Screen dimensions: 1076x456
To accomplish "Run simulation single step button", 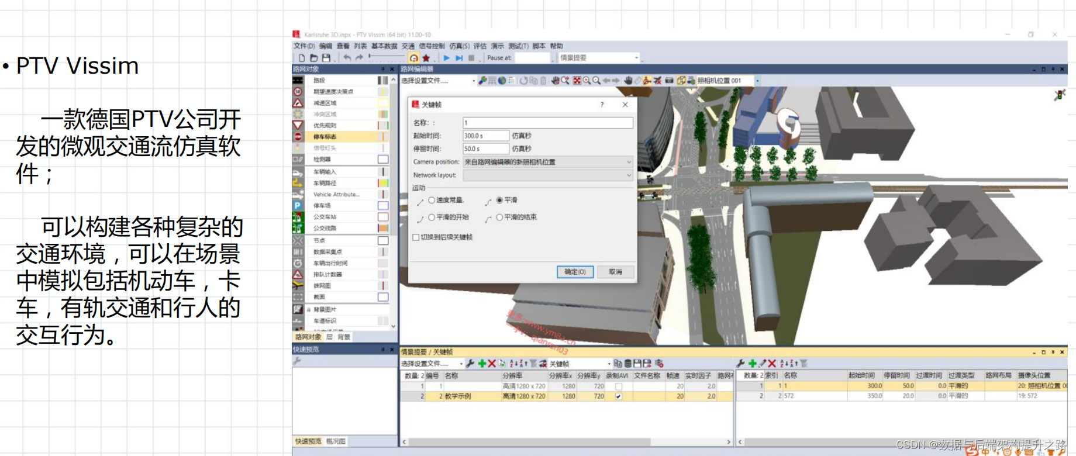I will pos(459,58).
